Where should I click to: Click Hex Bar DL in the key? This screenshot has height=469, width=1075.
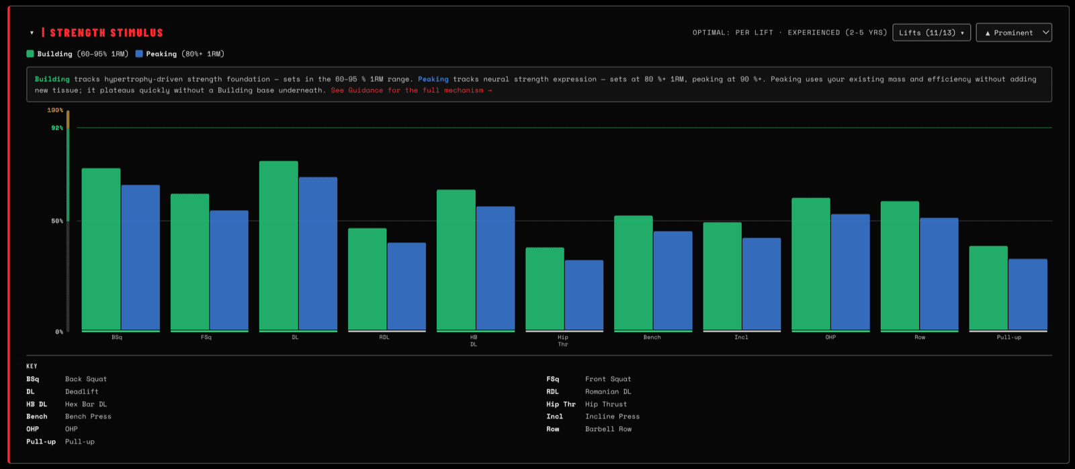click(86, 404)
